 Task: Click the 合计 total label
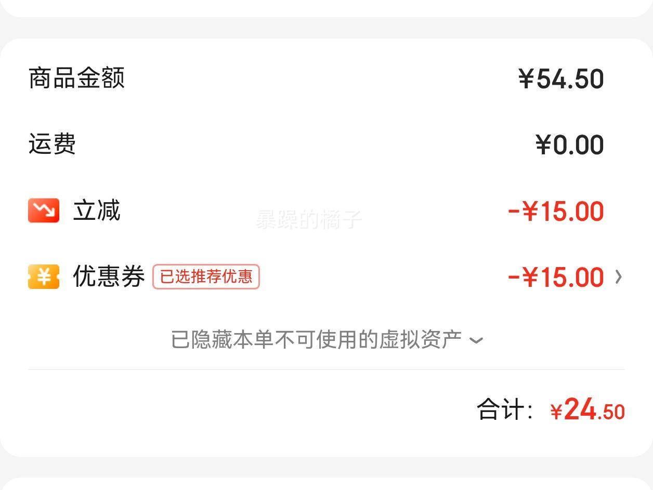(505, 409)
